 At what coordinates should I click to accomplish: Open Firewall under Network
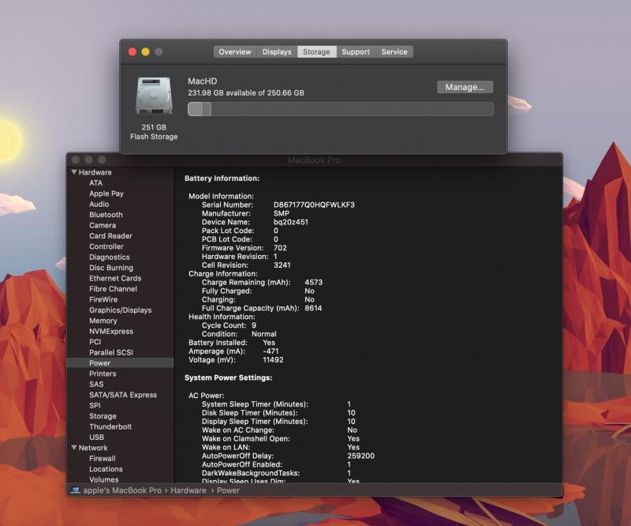[x=103, y=458]
